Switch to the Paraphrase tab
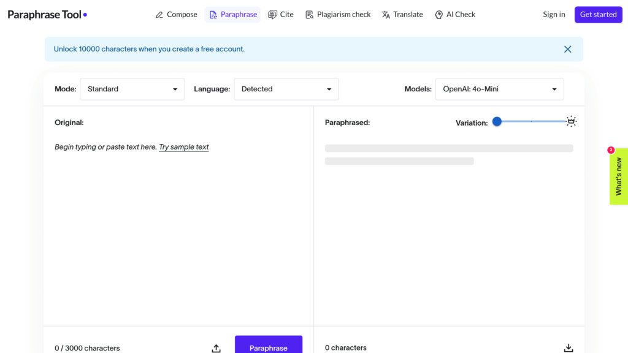This screenshot has width=628, height=353. (232, 14)
